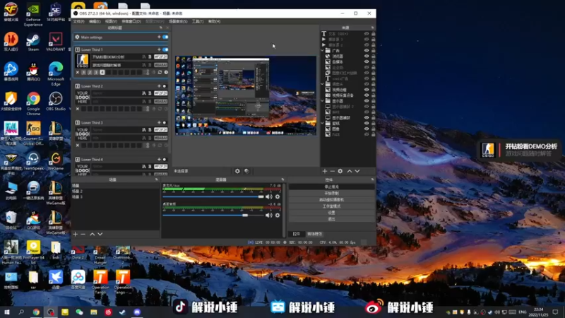The height and width of the screenshot is (318, 565).
Task: Add a new scene with the plus icon
Action: click(76, 235)
